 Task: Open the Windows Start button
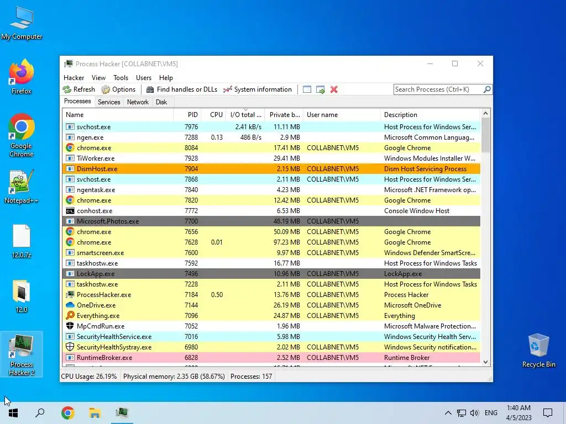coord(13,413)
